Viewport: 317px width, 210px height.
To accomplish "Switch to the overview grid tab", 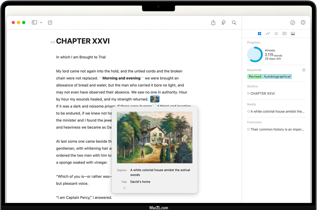I will click(260, 33).
